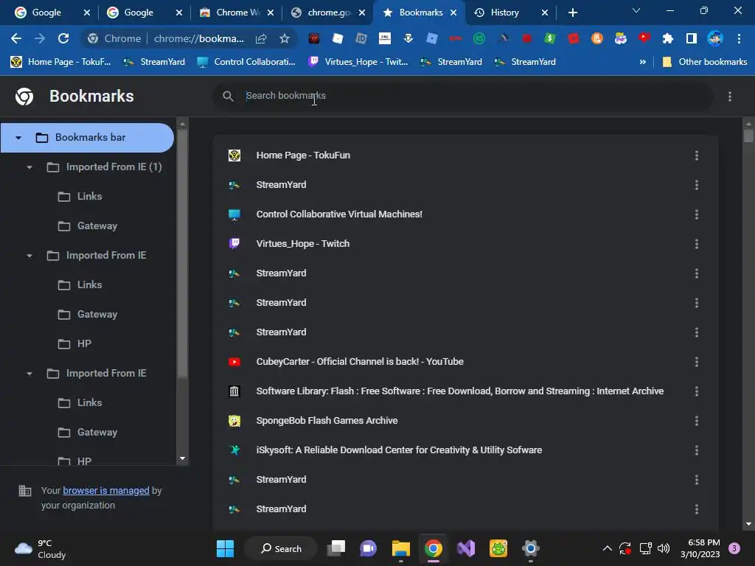Open the tab search dropdown arrow
Viewport: 755px width, 566px height.
click(x=636, y=10)
